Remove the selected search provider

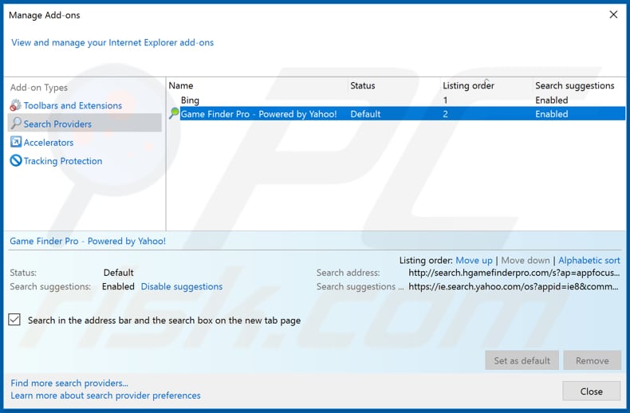[x=593, y=360]
